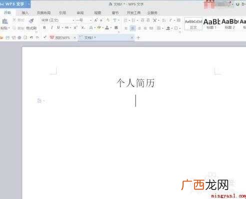
Task: Apply subscript formatting
Action: pos(82,27)
